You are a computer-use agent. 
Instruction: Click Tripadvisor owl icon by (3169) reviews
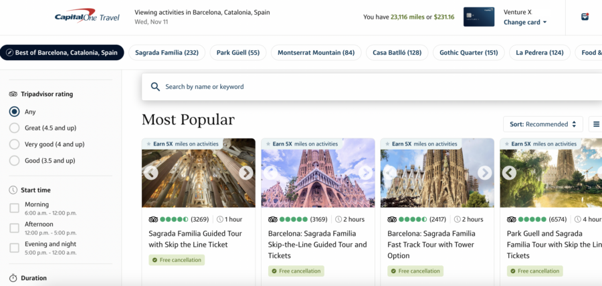[x=273, y=219]
